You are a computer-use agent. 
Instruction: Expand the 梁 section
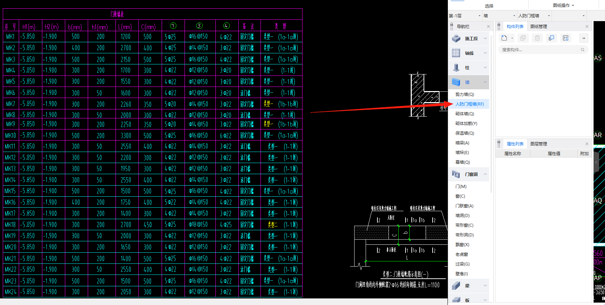(485, 286)
